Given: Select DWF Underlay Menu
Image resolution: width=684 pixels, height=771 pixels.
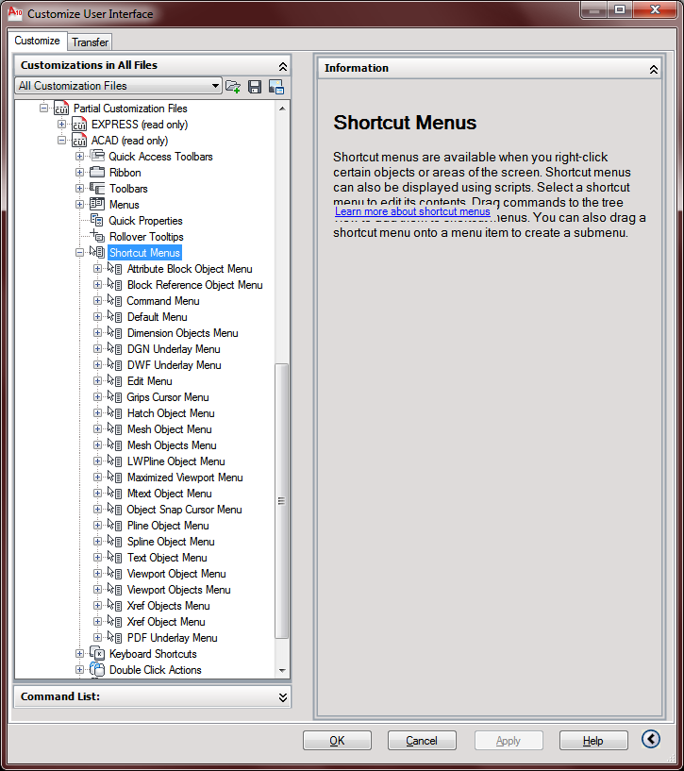Looking at the screenshot, I should coord(175,365).
